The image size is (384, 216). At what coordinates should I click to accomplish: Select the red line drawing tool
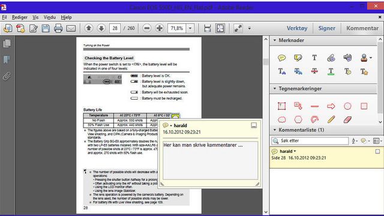tap(314, 106)
